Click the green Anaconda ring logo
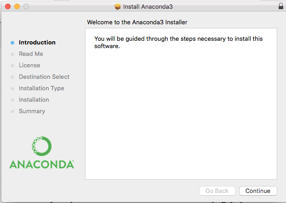The height and width of the screenshot is (203, 286). pos(41,146)
